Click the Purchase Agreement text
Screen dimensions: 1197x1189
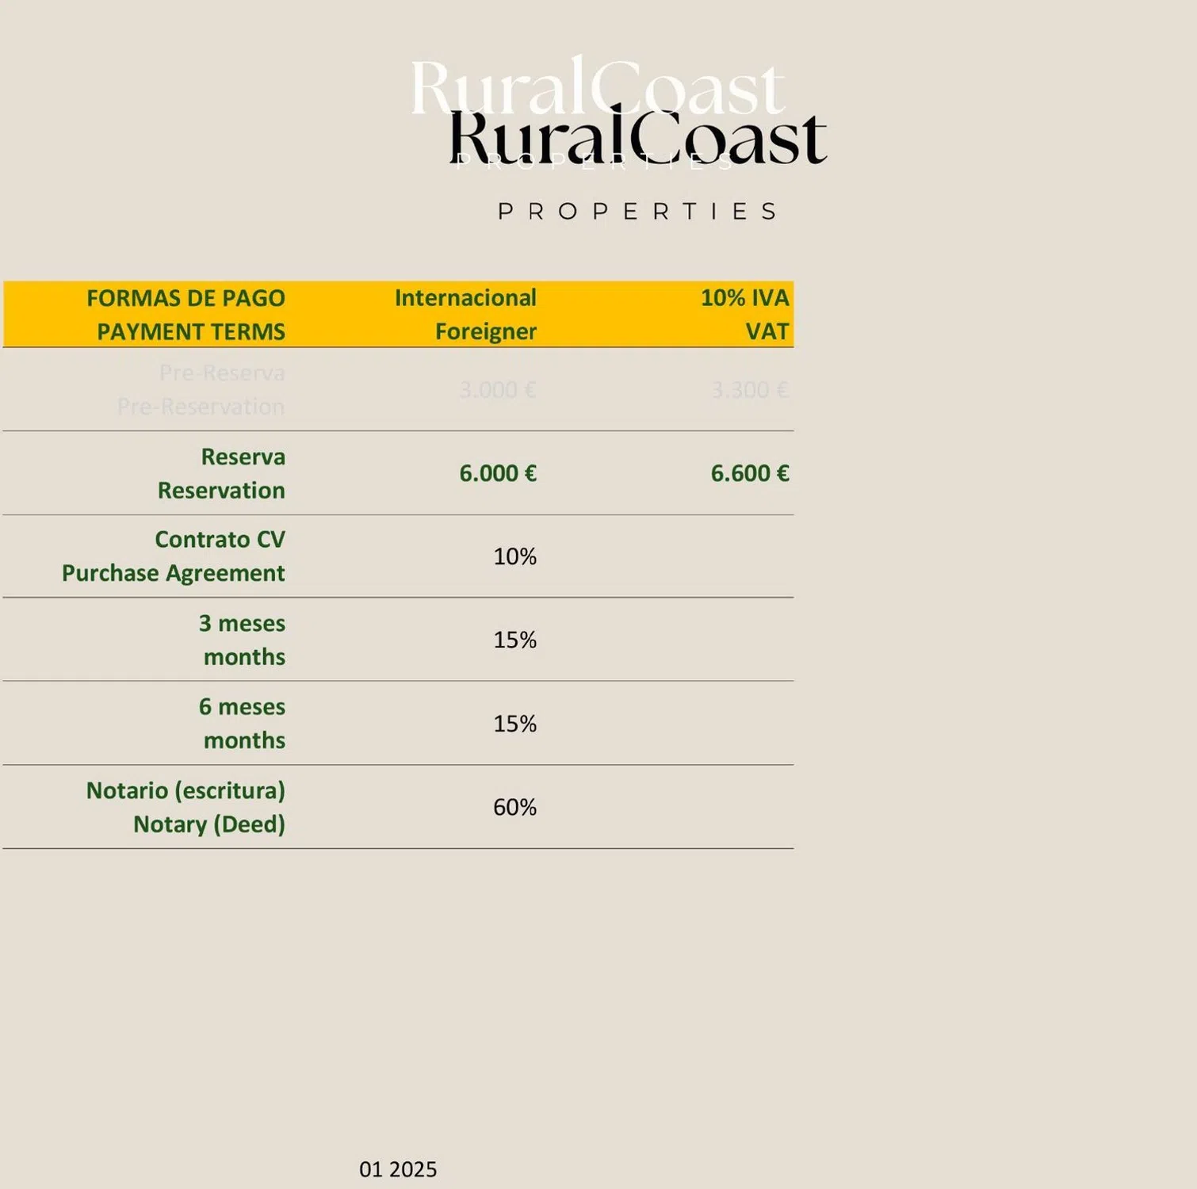(x=173, y=573)
